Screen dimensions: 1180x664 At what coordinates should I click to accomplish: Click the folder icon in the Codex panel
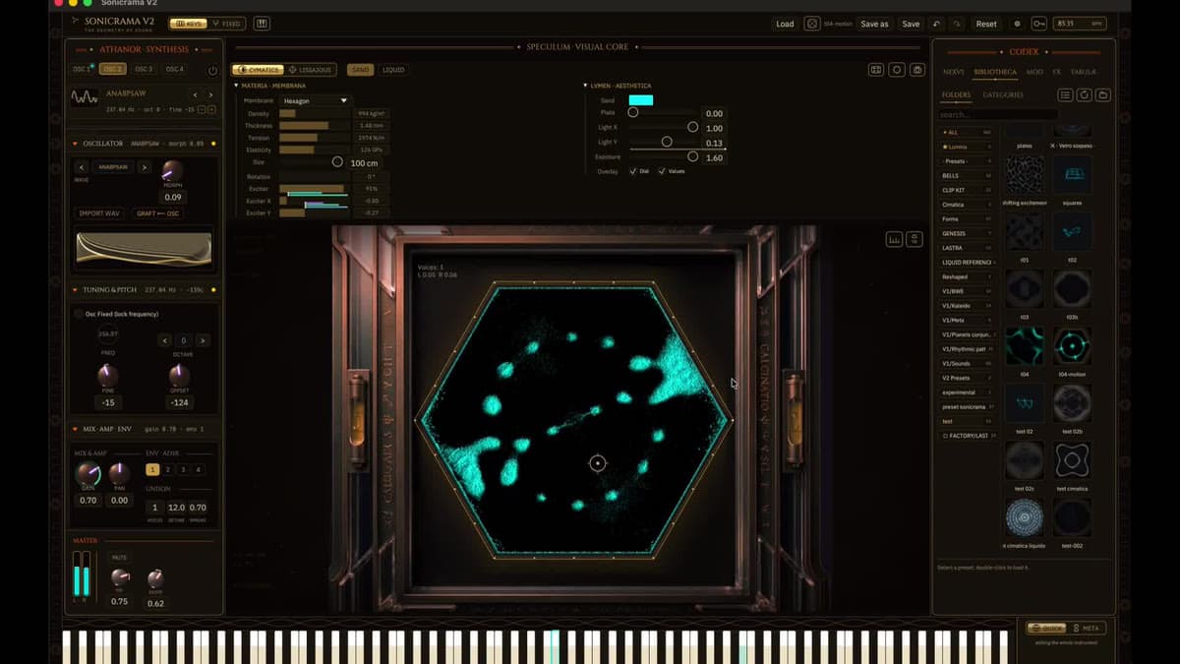pyautogui.click(x=1103, y=95)
